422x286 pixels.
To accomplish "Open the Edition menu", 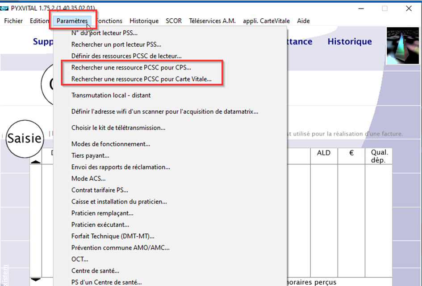I will coord(39,21).
